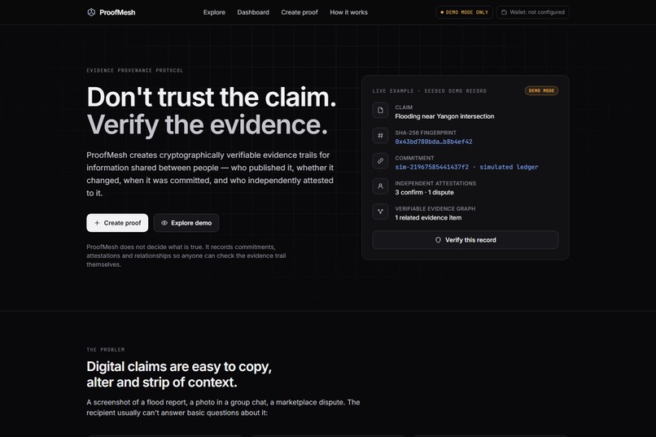
Task: Click the DEMO MODE ONLY badge
Action: 464,12
